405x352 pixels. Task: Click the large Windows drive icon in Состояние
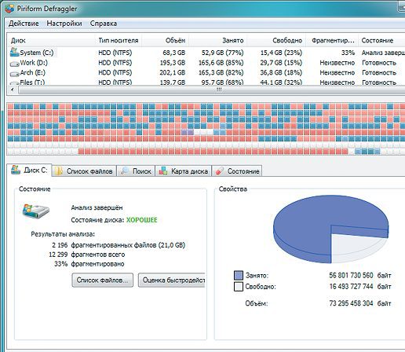pyautogui.click(x=35, y=211)
